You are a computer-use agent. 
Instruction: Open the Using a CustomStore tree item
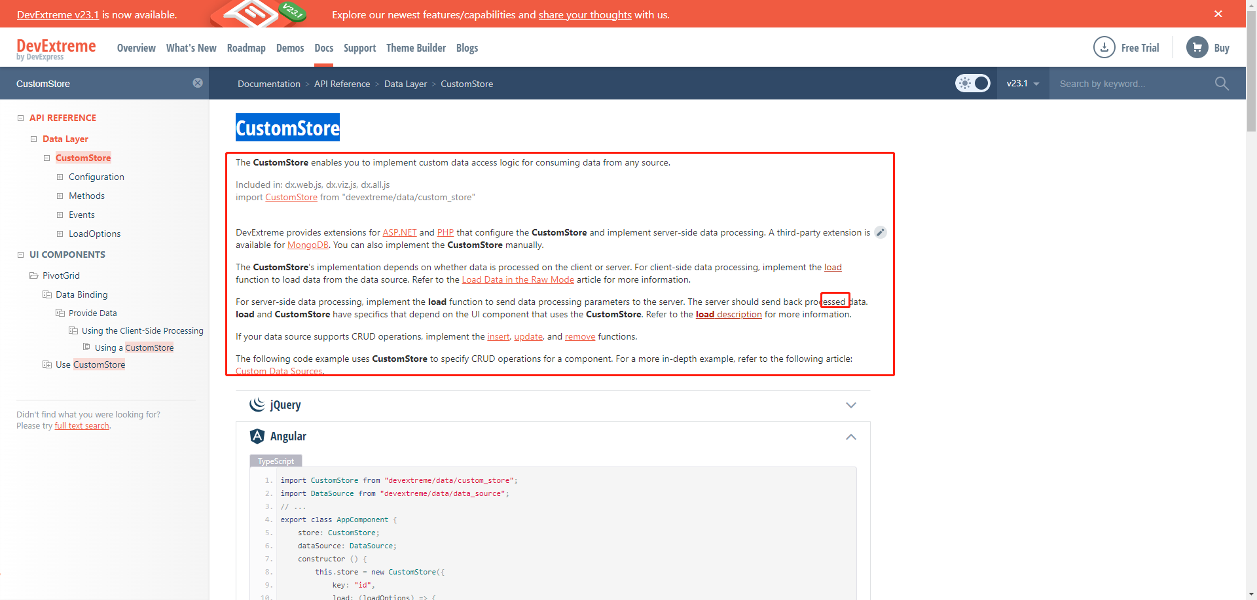click(x=134, y=347)
